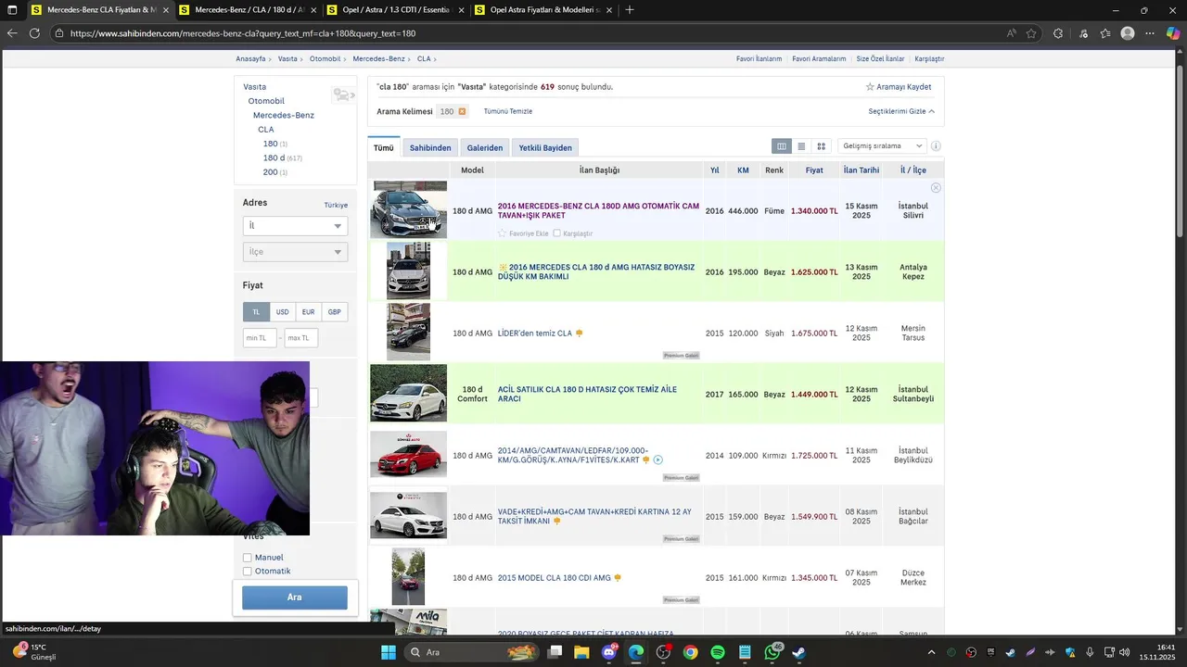Click the min TL price field
This screenshot has height=667, width=1187.
260,338
